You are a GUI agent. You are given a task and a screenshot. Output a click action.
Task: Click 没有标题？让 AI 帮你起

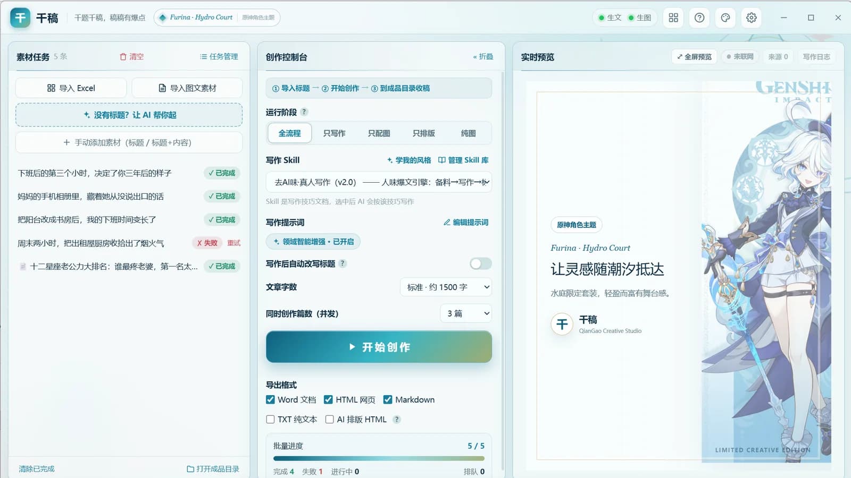point(129,115)
